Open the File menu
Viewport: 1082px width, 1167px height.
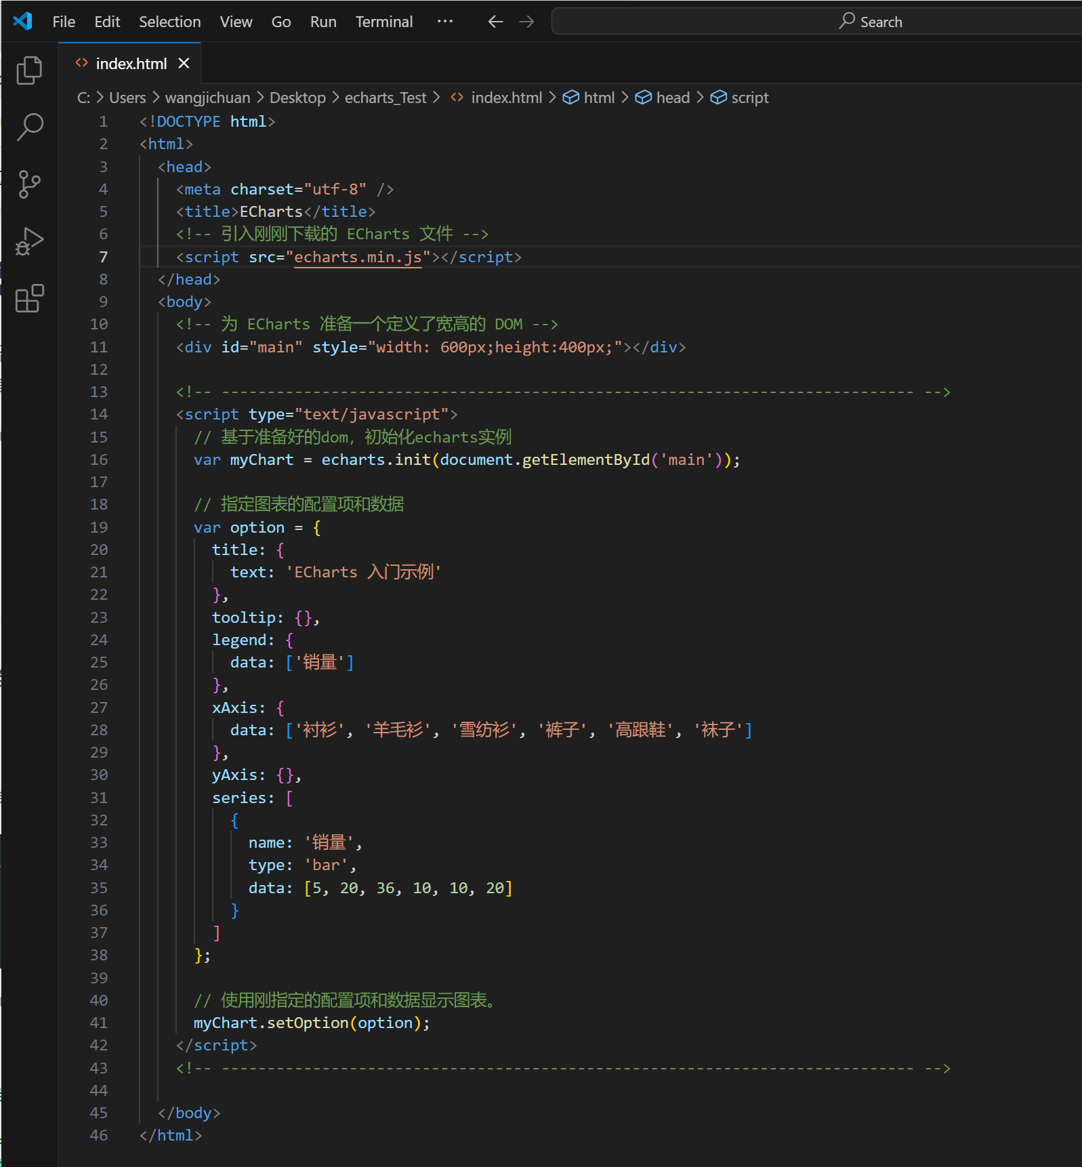[x=64, y=22]
